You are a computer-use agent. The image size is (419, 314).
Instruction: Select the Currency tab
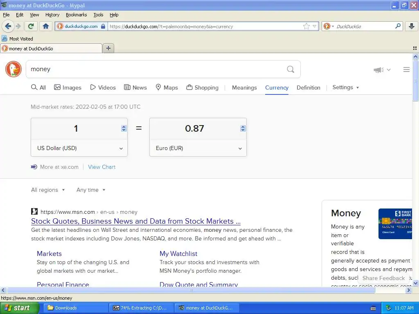277,87
